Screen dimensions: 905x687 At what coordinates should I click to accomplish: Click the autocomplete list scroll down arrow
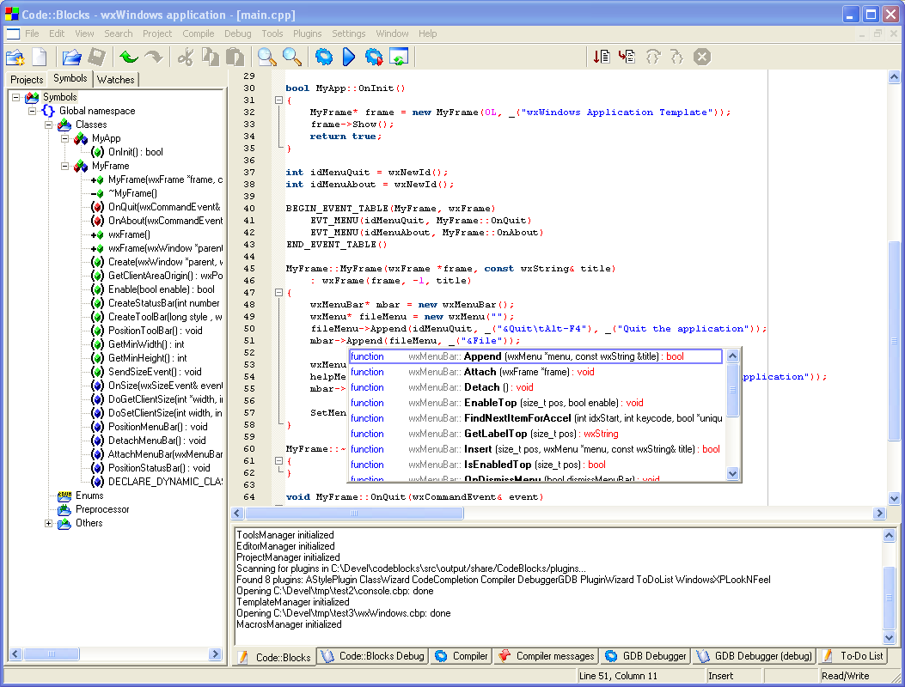click(x=732, y=473)
